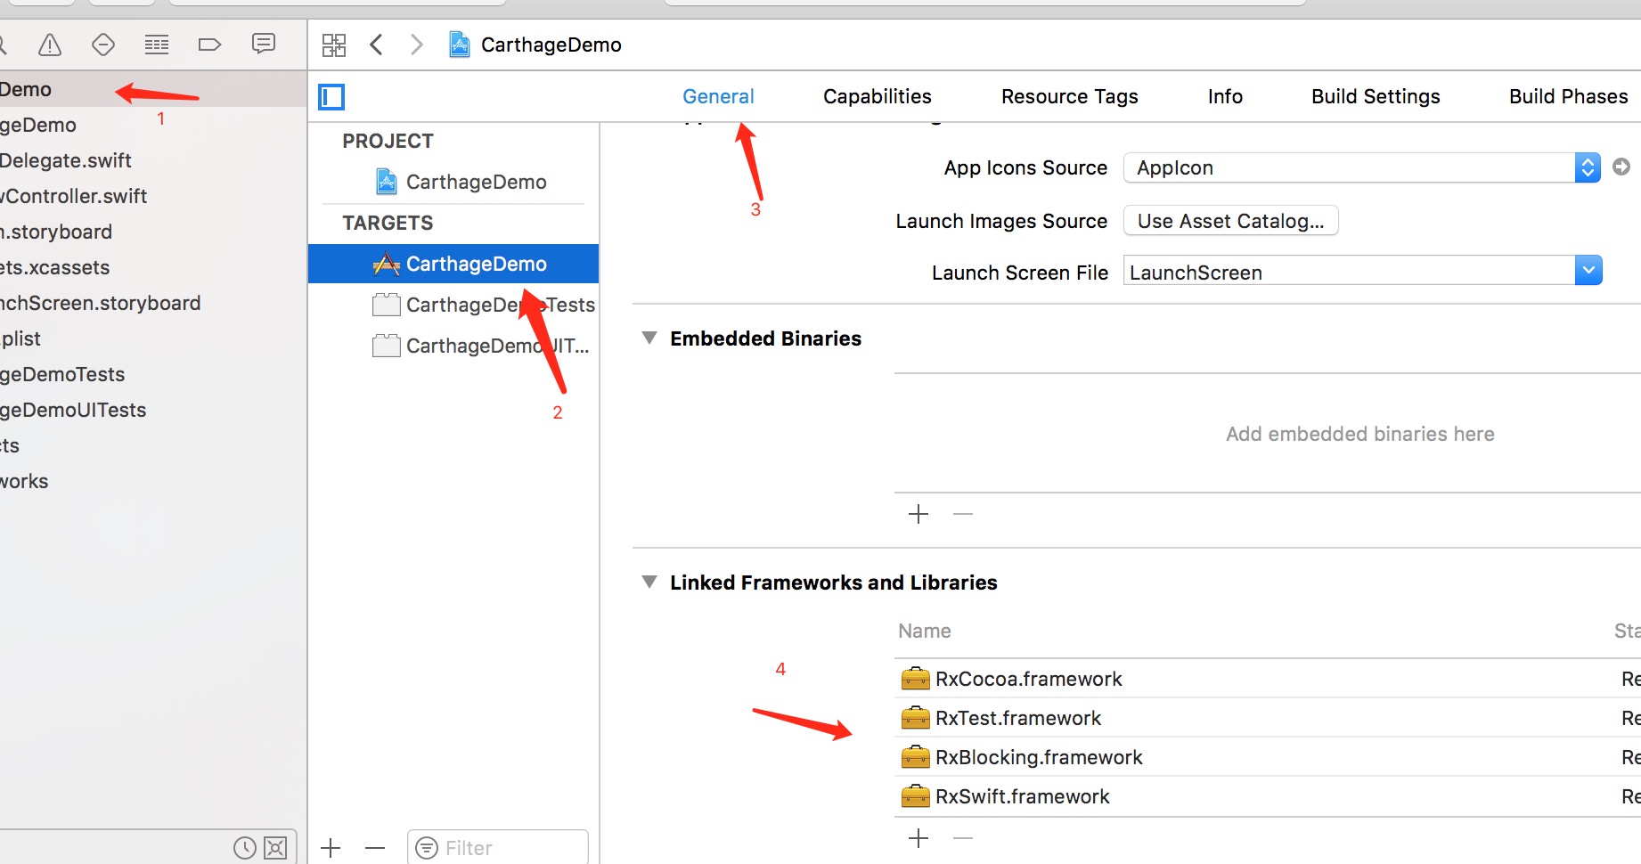Select the plist file in navigator
Screen dimensions: 1641x864
pos(153,338)
